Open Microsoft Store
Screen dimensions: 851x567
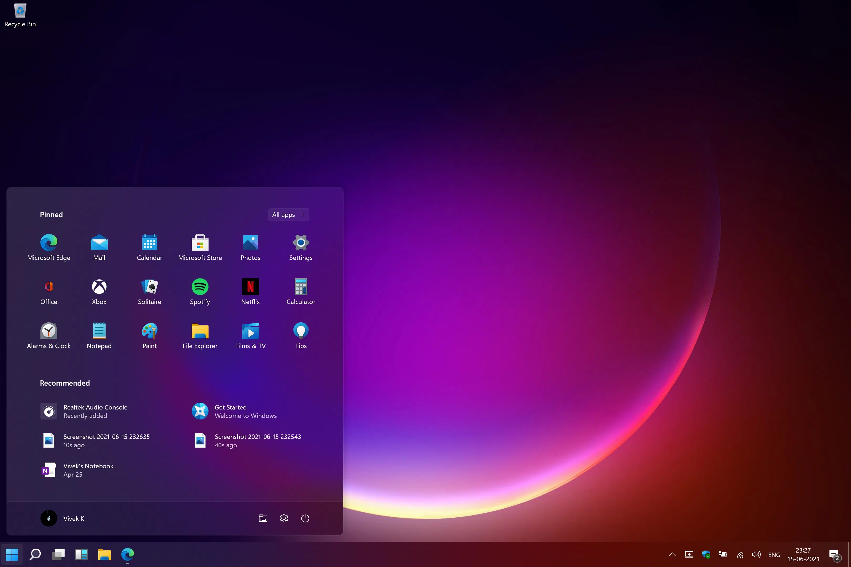point(200,248)
